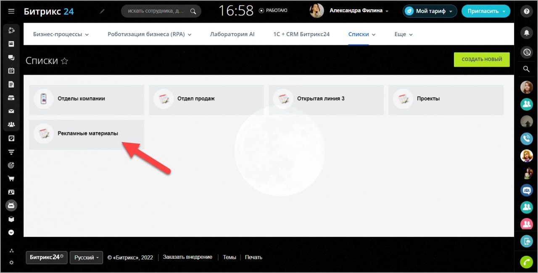Screen dimensions: 538x273
Task: Open the Рекламные материалы list
Action: tap(87, 134)
